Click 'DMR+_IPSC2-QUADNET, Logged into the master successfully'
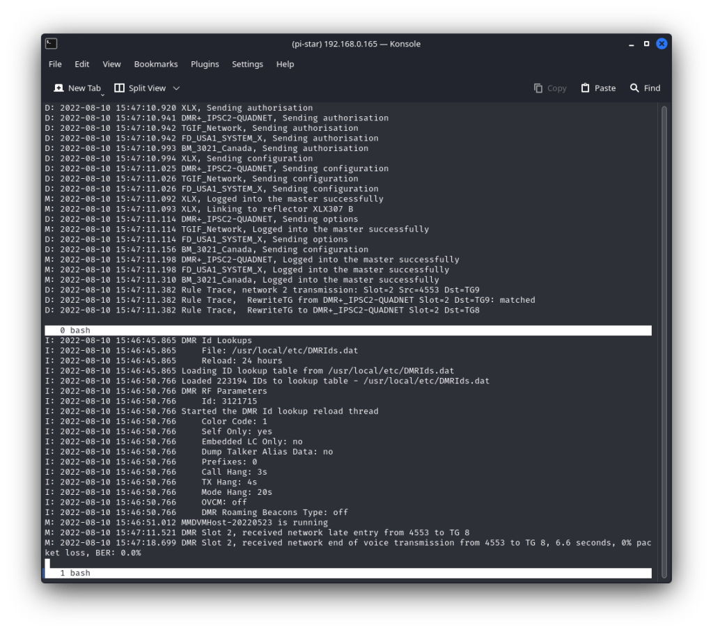The height and width of the screenshot is (632, 713). (x=252, y=260)
